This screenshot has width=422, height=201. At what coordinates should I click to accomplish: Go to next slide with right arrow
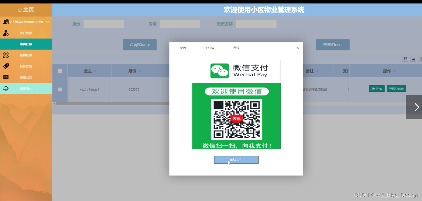click(416, 107)
